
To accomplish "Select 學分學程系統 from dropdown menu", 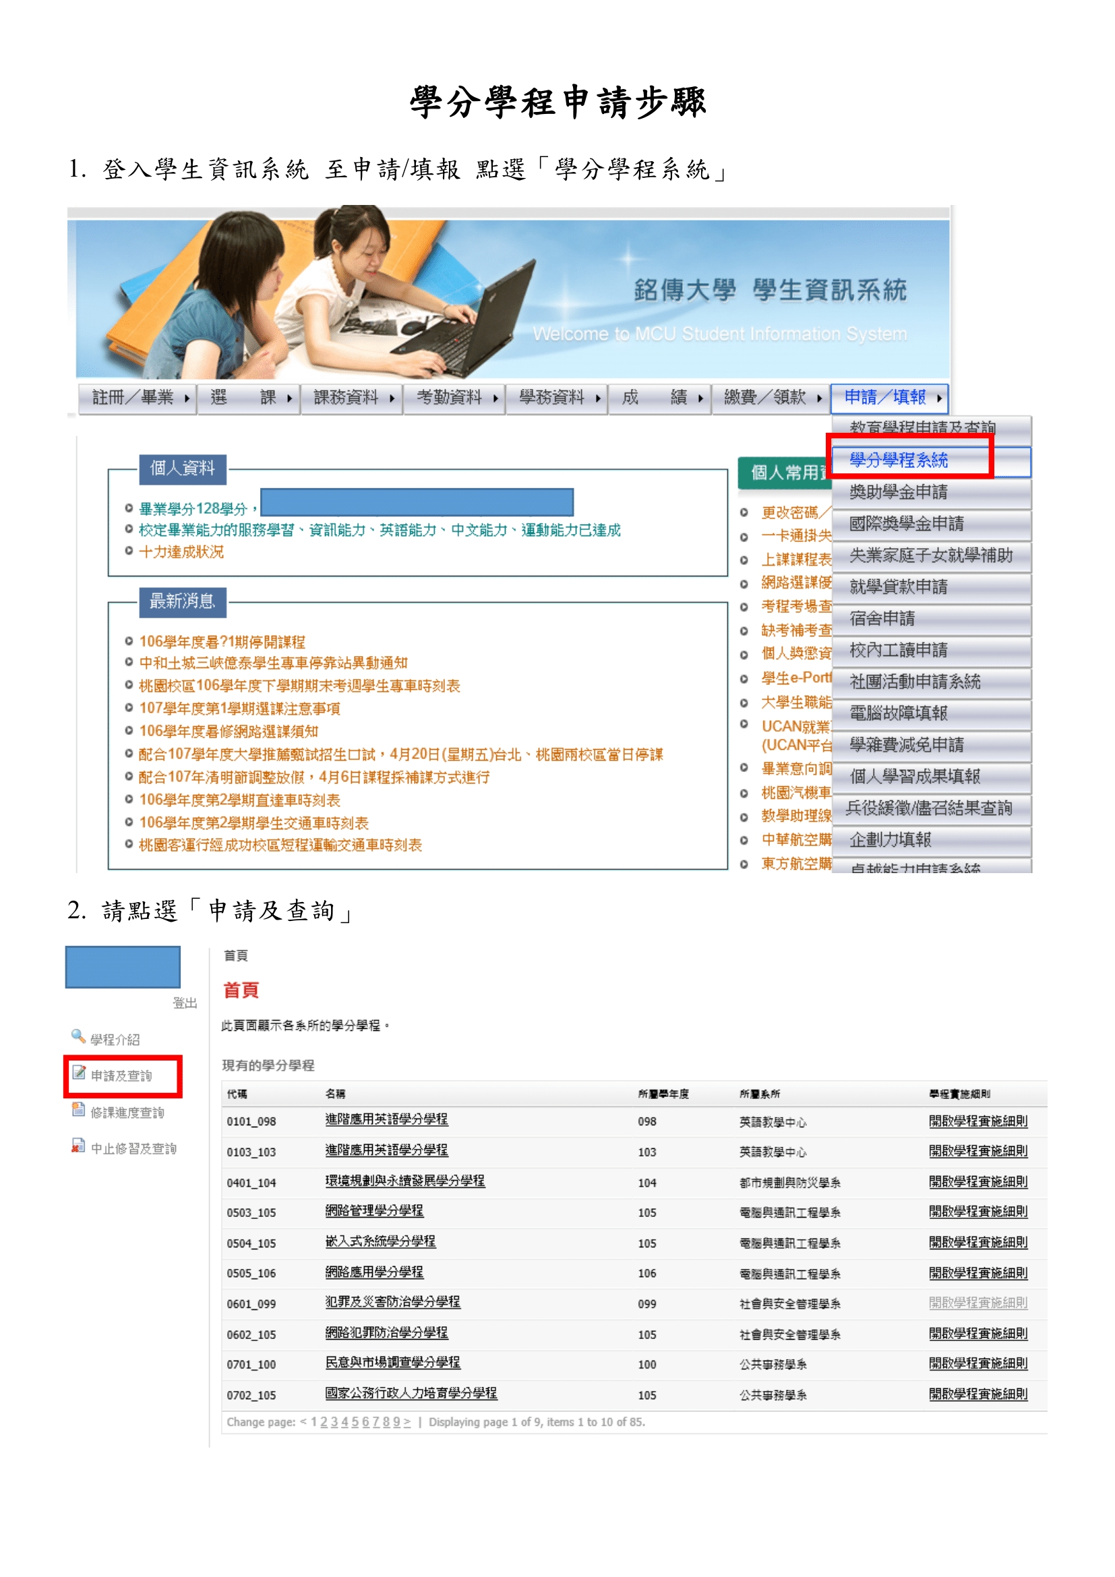I will coord(898,460).
